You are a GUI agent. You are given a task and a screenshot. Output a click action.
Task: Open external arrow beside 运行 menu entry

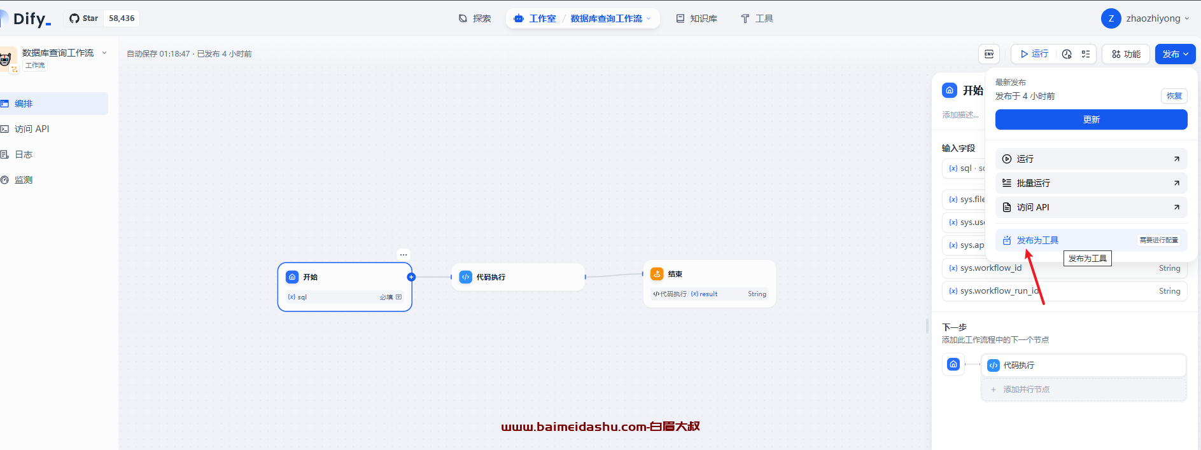click(1176, 159)
